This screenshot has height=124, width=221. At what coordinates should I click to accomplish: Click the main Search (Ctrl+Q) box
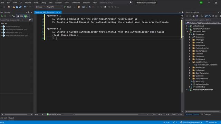click(114, 2)
